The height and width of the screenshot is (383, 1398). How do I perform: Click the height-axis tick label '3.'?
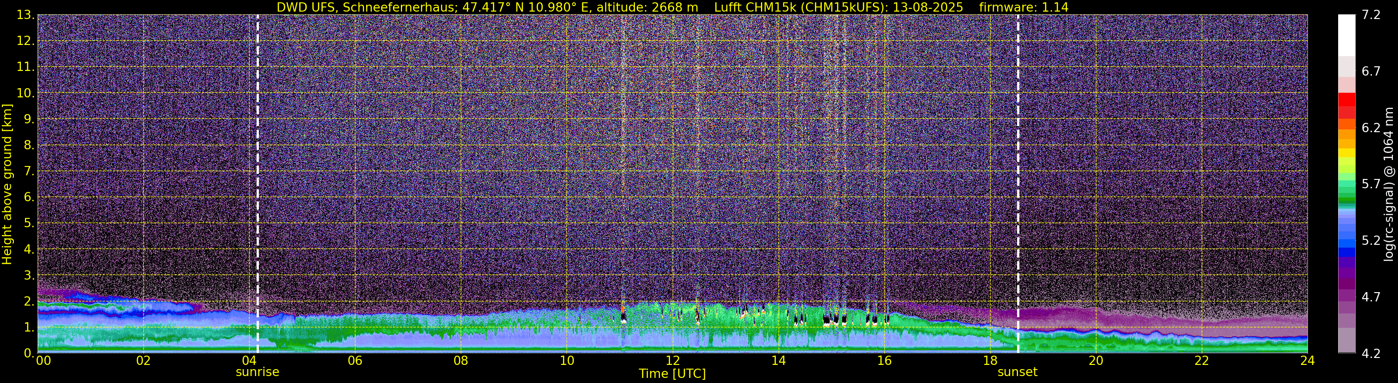click(x=29, y=275)
